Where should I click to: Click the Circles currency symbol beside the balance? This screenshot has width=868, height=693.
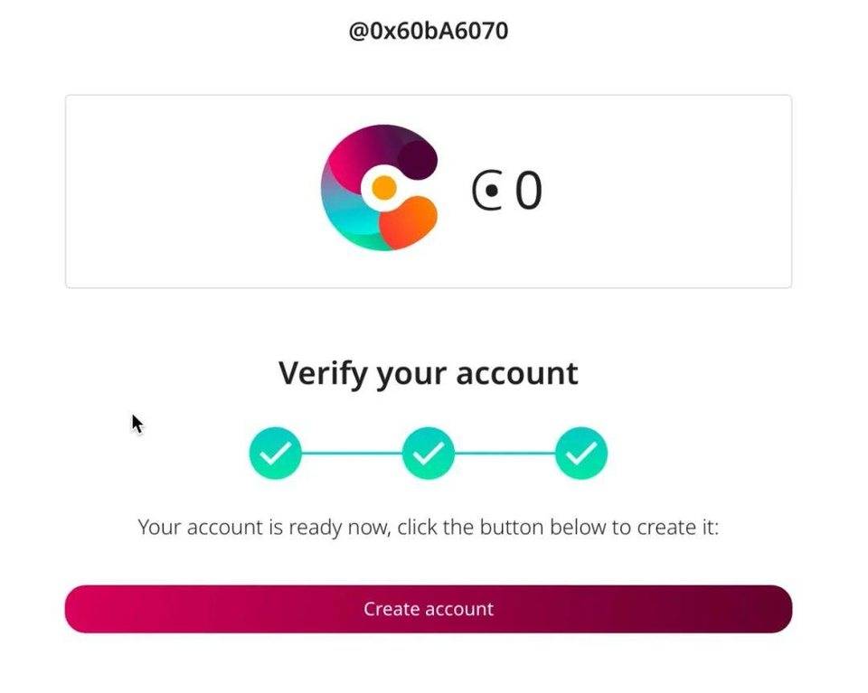(x=487, y=191)
